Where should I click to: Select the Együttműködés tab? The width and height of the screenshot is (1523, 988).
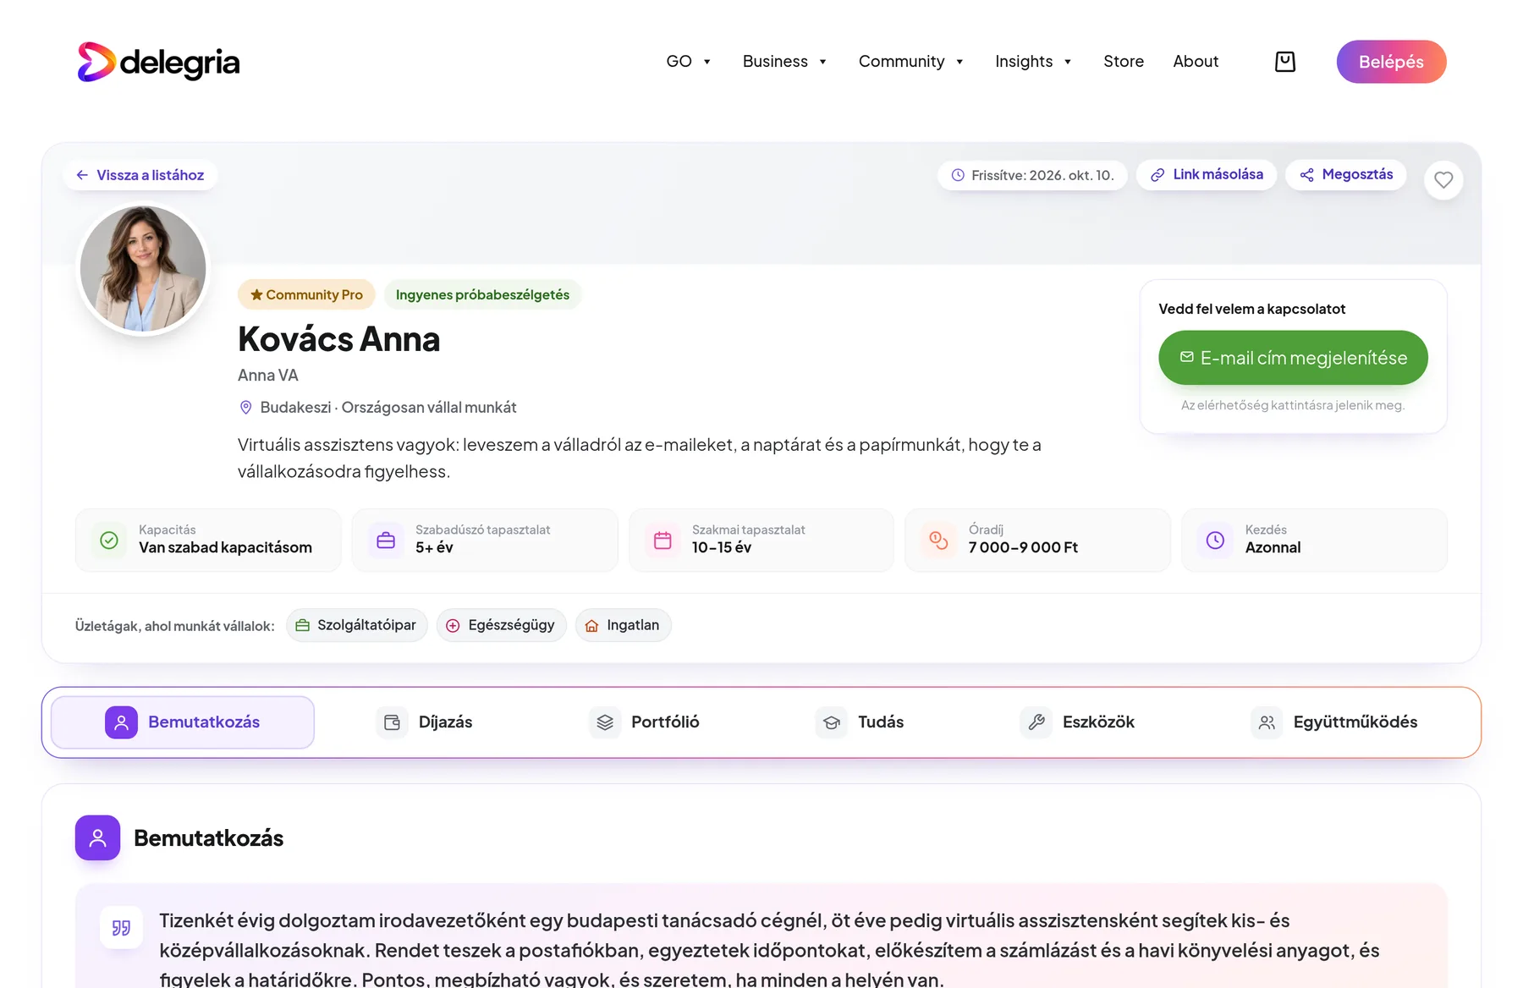point(1334,722)
